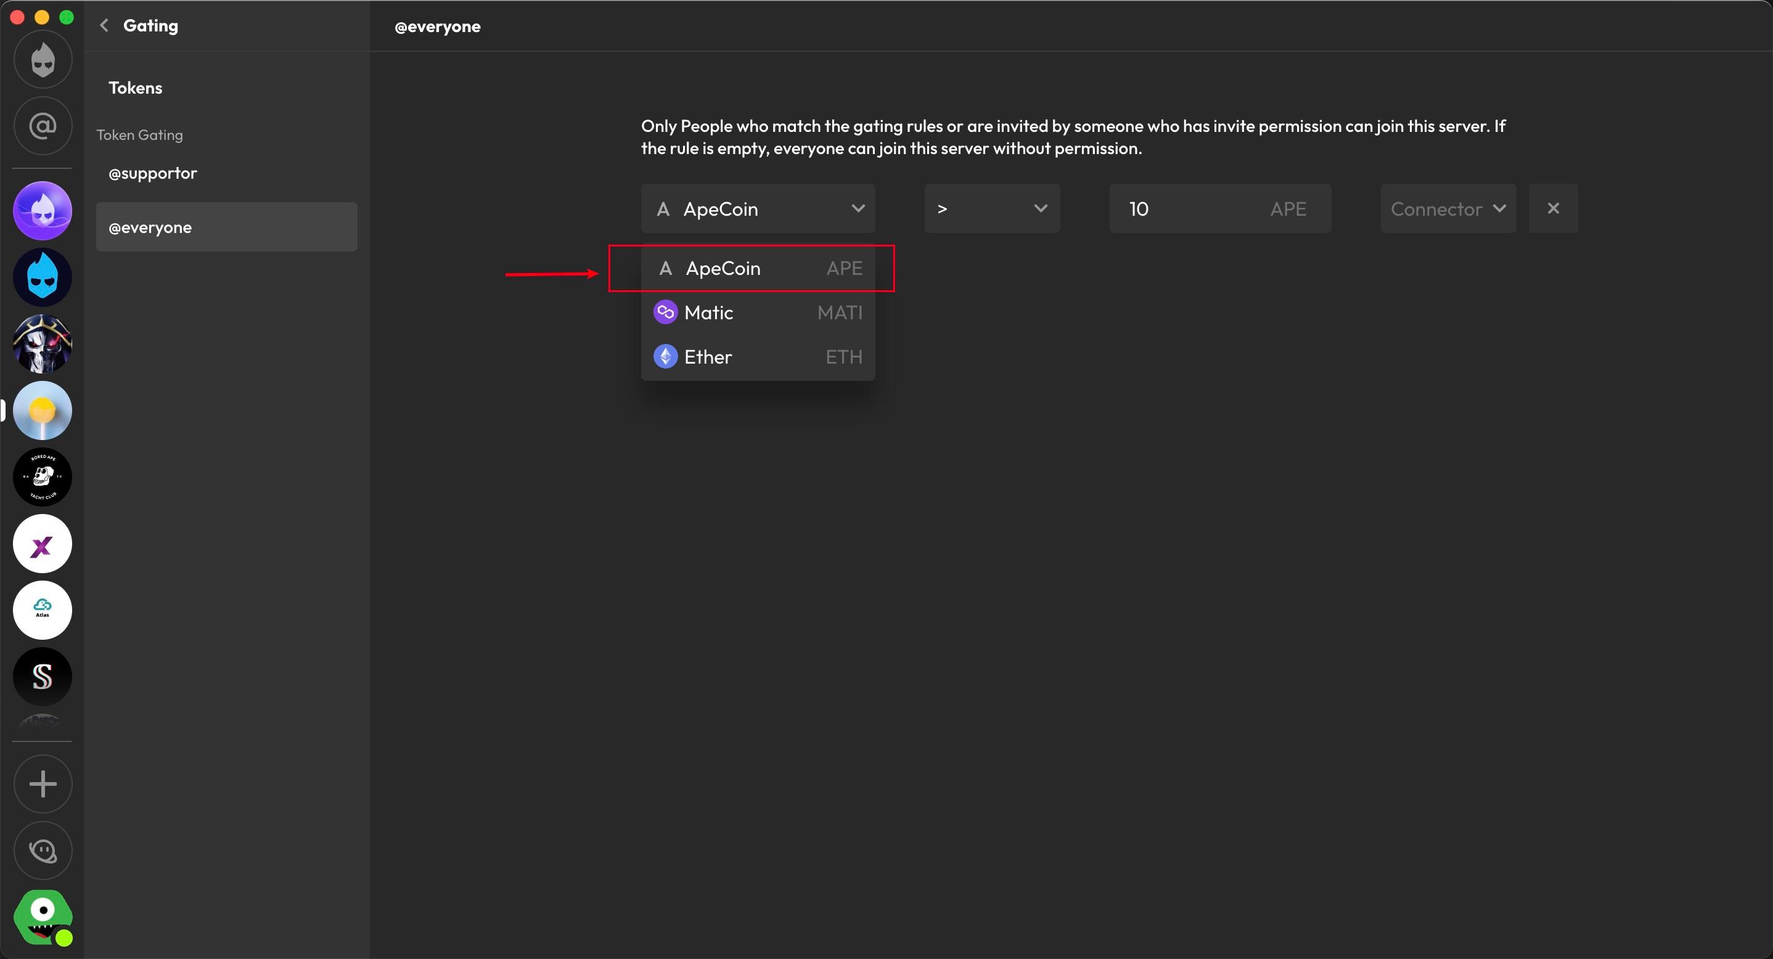Open the home flame mask icon

pyautogui.click(x=43, y=60)
